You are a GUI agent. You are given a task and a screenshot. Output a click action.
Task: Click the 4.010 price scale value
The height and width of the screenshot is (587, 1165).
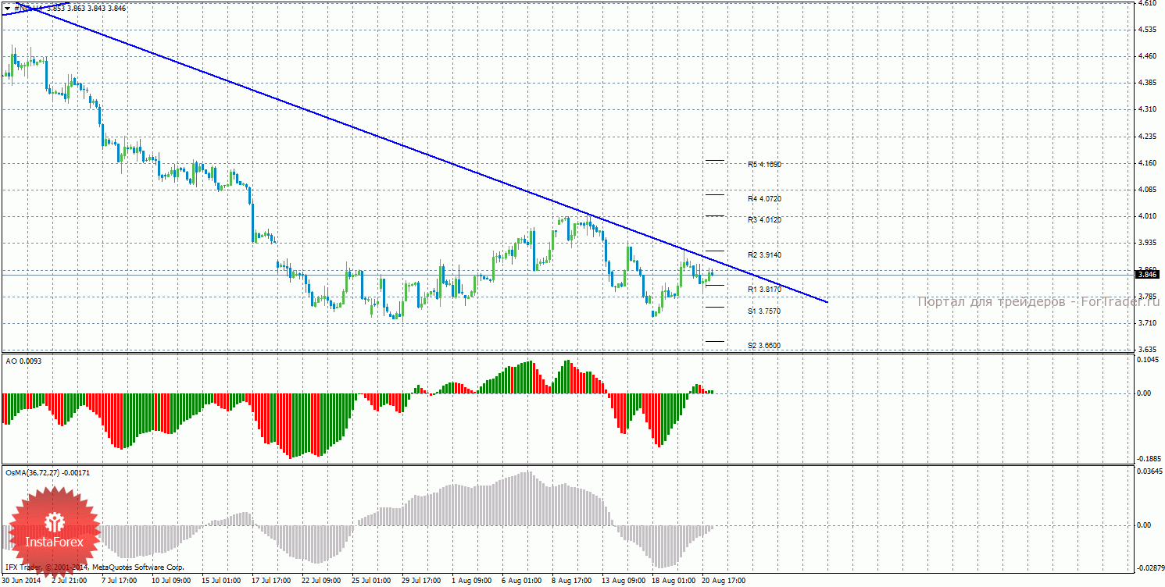coord(1147,216)
